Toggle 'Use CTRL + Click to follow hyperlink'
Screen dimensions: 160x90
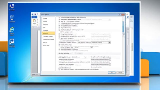pyautogui.click(x=59, y=21)
